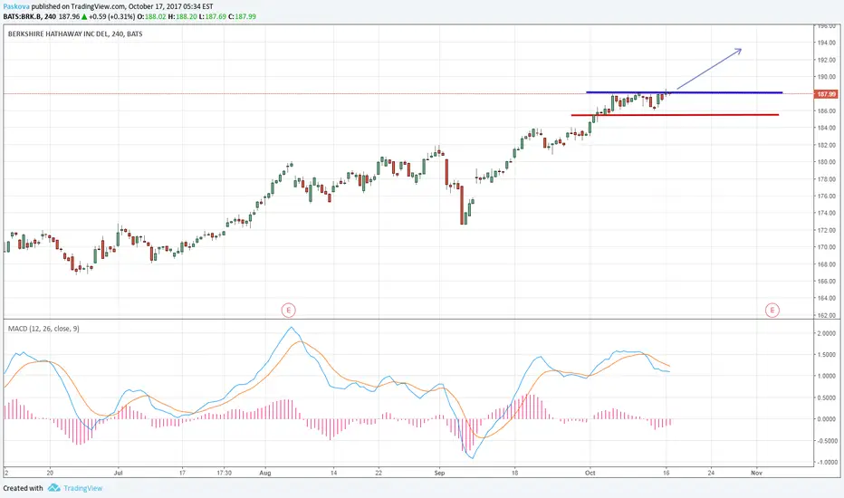Screen dimensions: 844x498
Task: Click the 0.0000 MACD axis label
Action: pos(828,419)
